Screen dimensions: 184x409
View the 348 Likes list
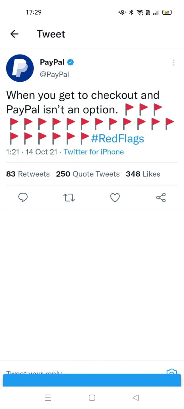[143, 174]
